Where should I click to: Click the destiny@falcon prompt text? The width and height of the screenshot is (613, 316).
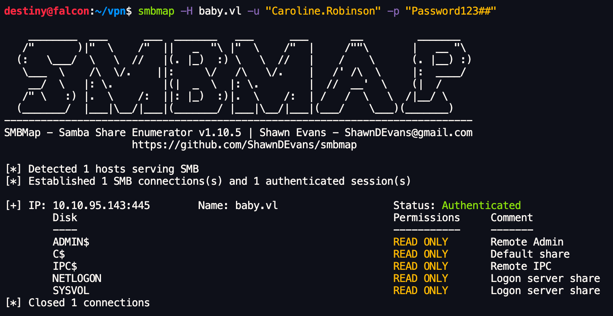click(x=46, y=11)
